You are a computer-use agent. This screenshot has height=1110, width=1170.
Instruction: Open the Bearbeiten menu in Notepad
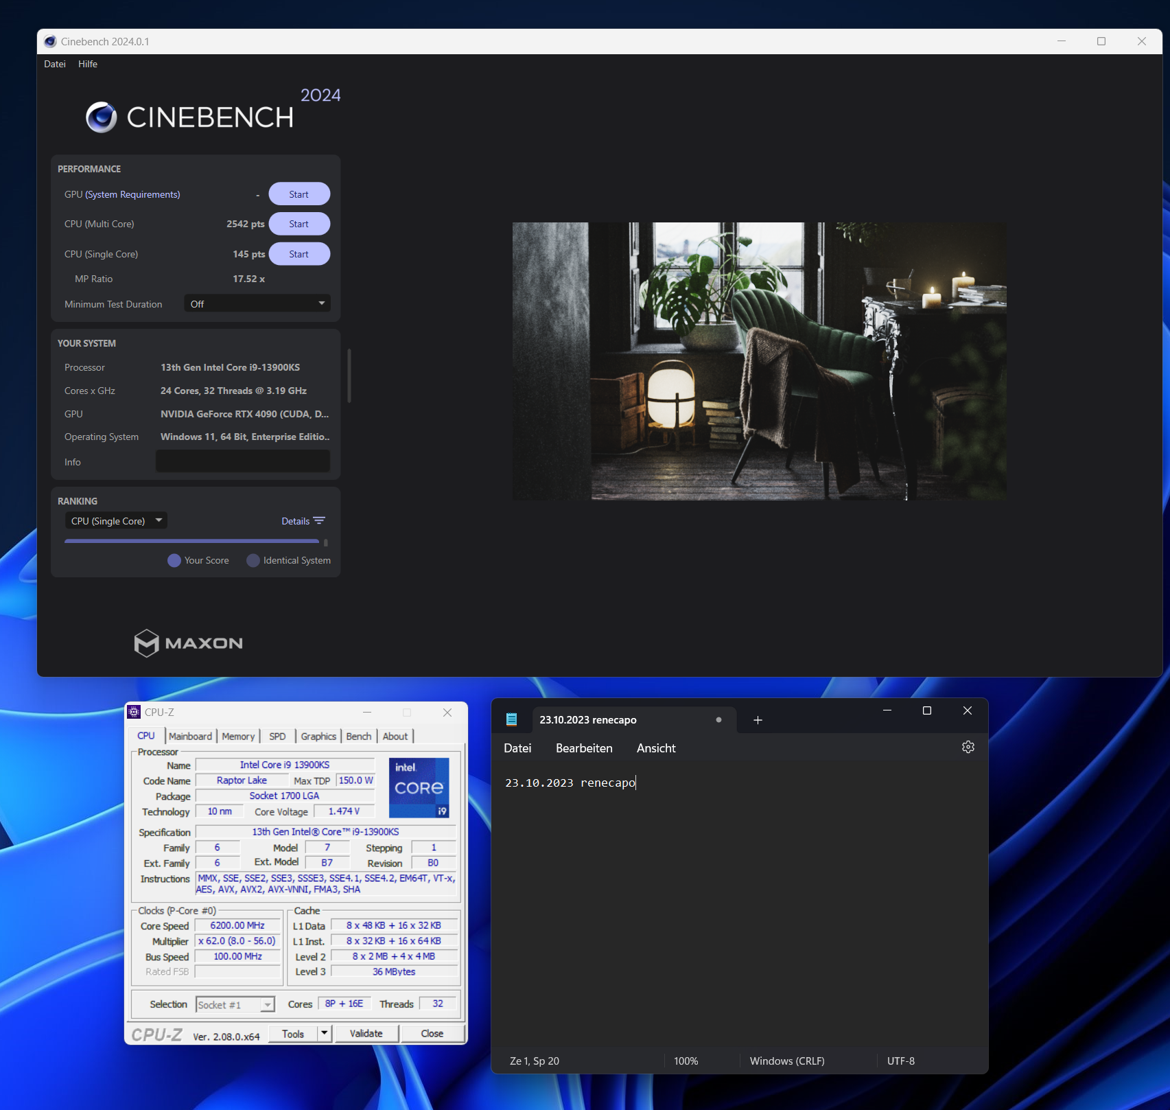[x=584, y=748]
